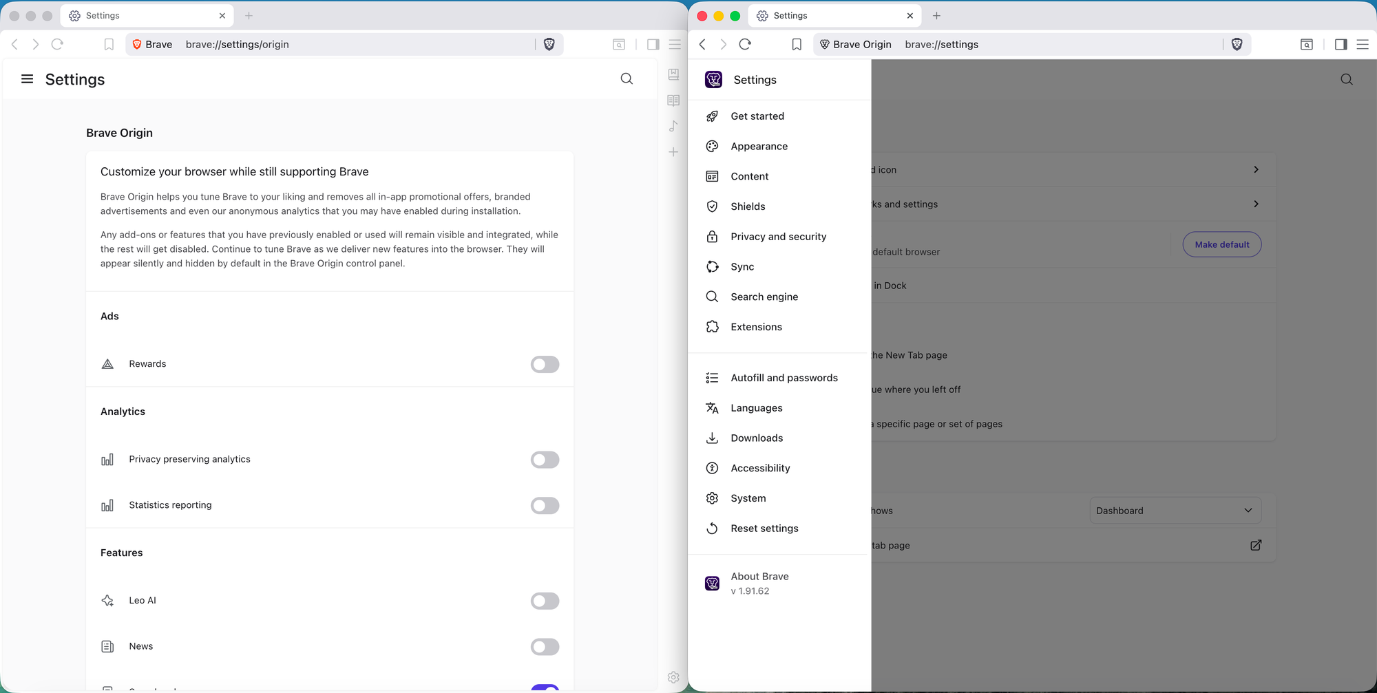This screenshot has height=693, width=1377.
Task: Toggle the sidebar panel button in the settings/origin window
Action: (x=653, y=45)
